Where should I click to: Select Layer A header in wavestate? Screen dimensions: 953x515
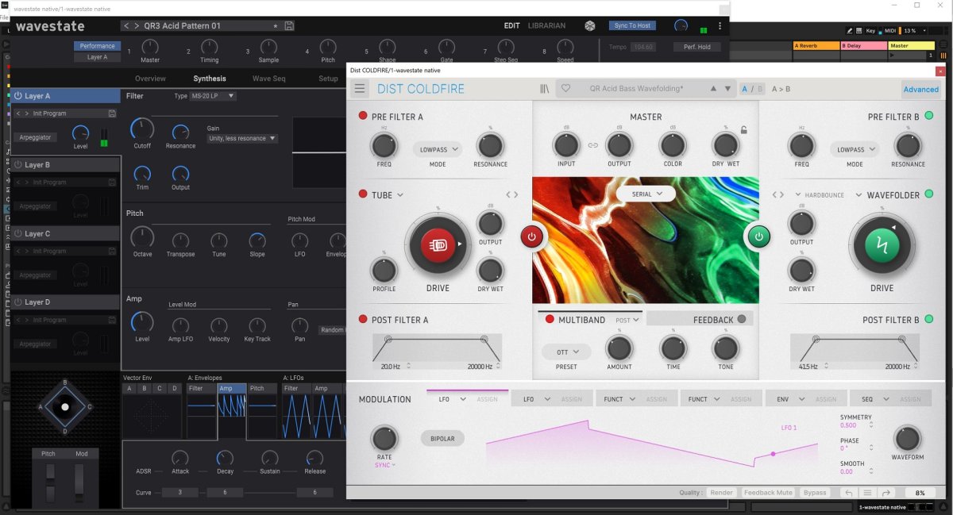(65, 96)
